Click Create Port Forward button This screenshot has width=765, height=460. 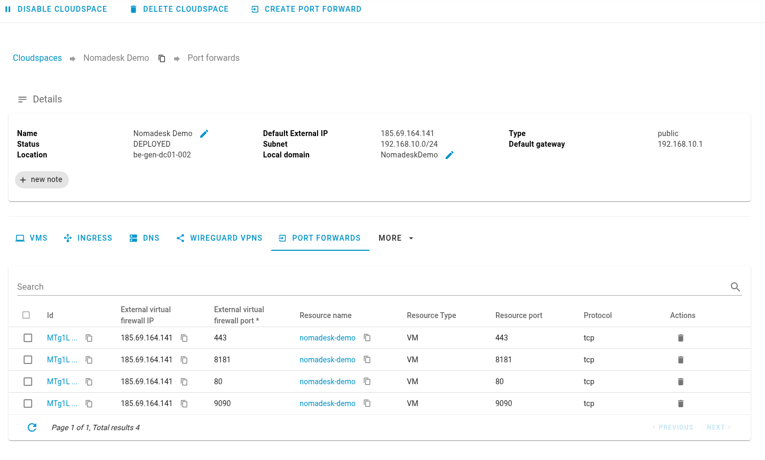point(306,9)
